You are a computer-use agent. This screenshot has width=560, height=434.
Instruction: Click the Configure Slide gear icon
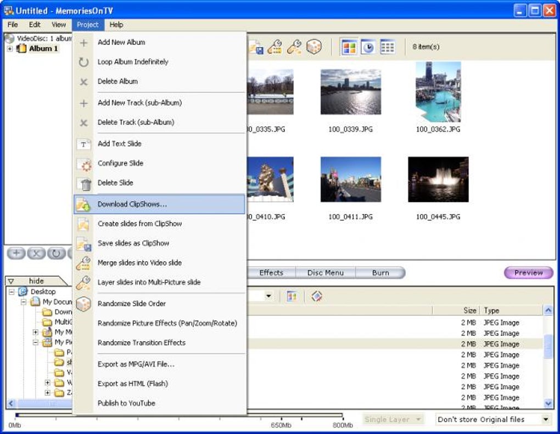84,164
